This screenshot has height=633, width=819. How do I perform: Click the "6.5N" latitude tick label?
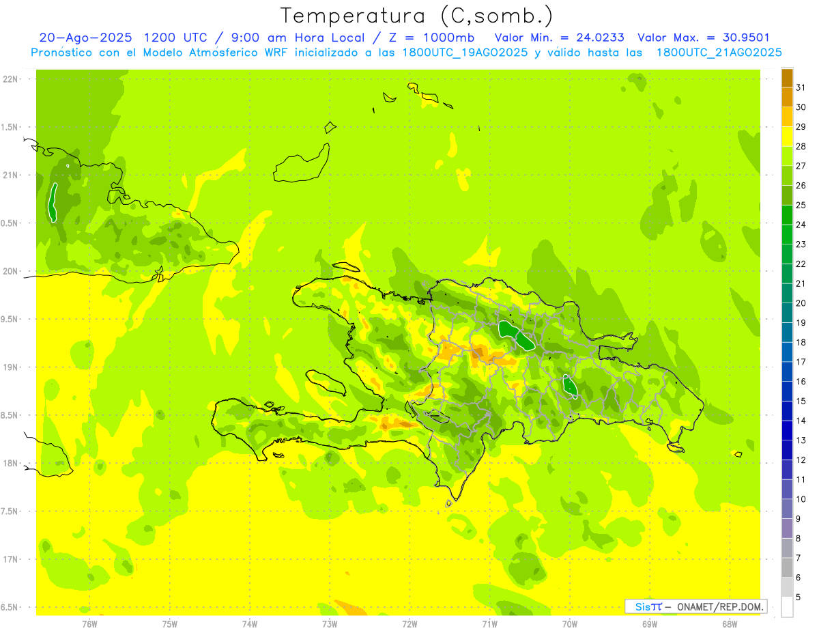(10, 607)
